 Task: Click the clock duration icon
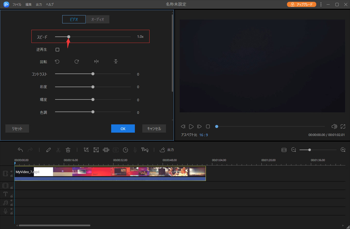[125, 150]
